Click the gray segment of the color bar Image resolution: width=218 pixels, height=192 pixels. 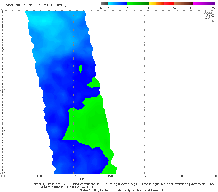(104, 4)
